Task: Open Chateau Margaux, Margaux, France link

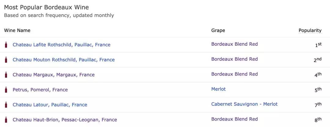Action: 53,75
